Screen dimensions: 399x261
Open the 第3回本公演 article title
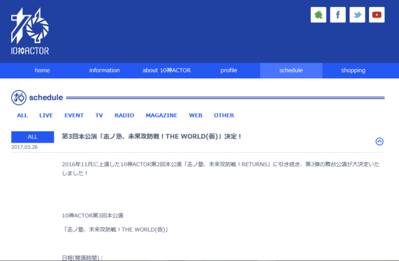151,136
